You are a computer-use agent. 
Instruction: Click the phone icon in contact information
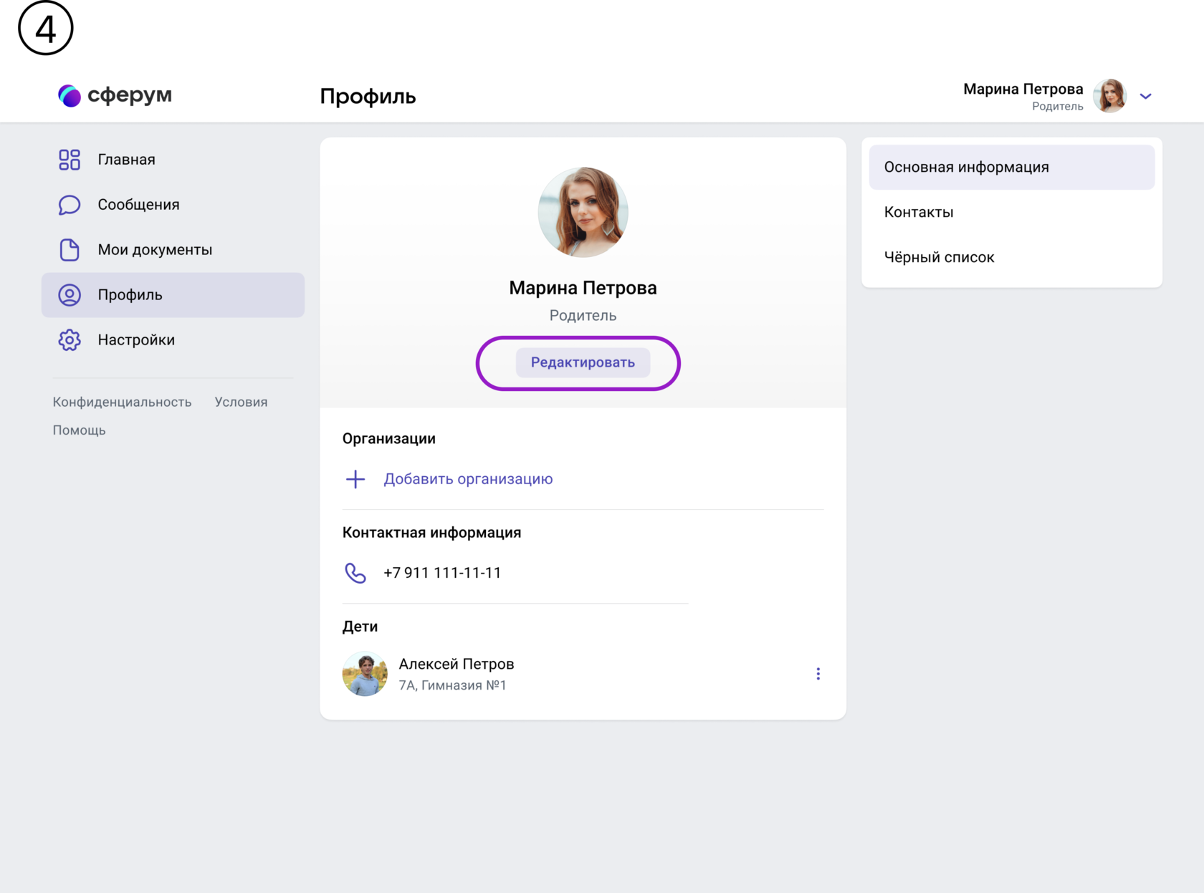coord(355,573)
